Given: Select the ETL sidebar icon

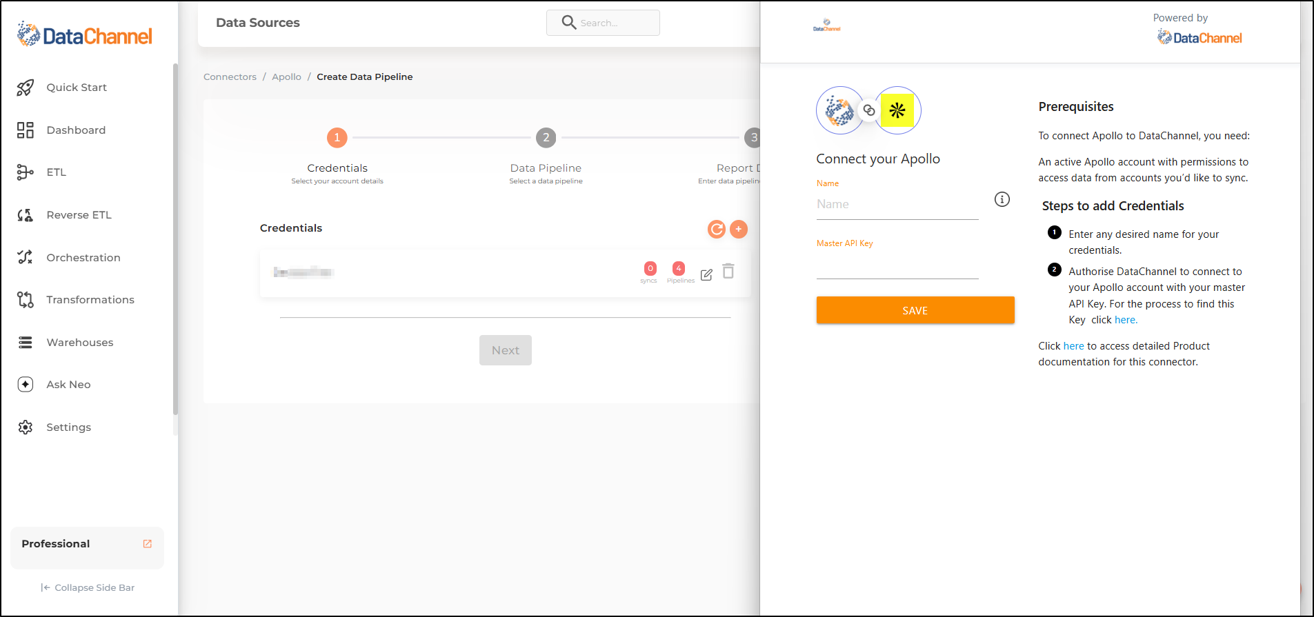Looking at the screenshot, I should (26, 172).
